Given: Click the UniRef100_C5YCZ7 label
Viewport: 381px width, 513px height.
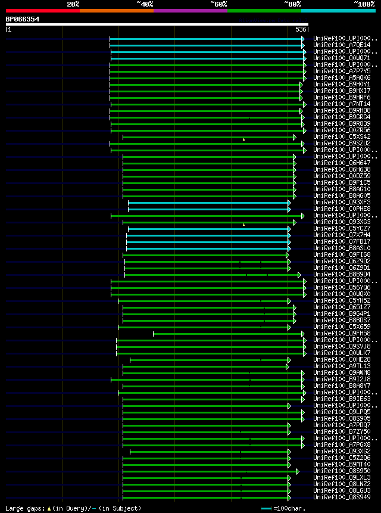Looking at the screenshot, I should click(x=342, y=228).
